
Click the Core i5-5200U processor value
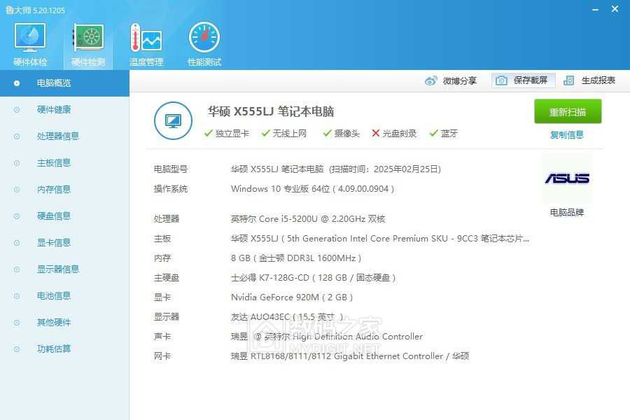tap(308, 219)
